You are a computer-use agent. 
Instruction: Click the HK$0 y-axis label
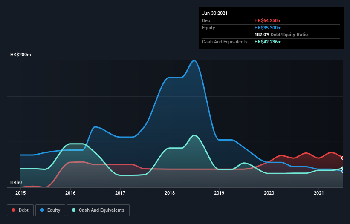16,182
